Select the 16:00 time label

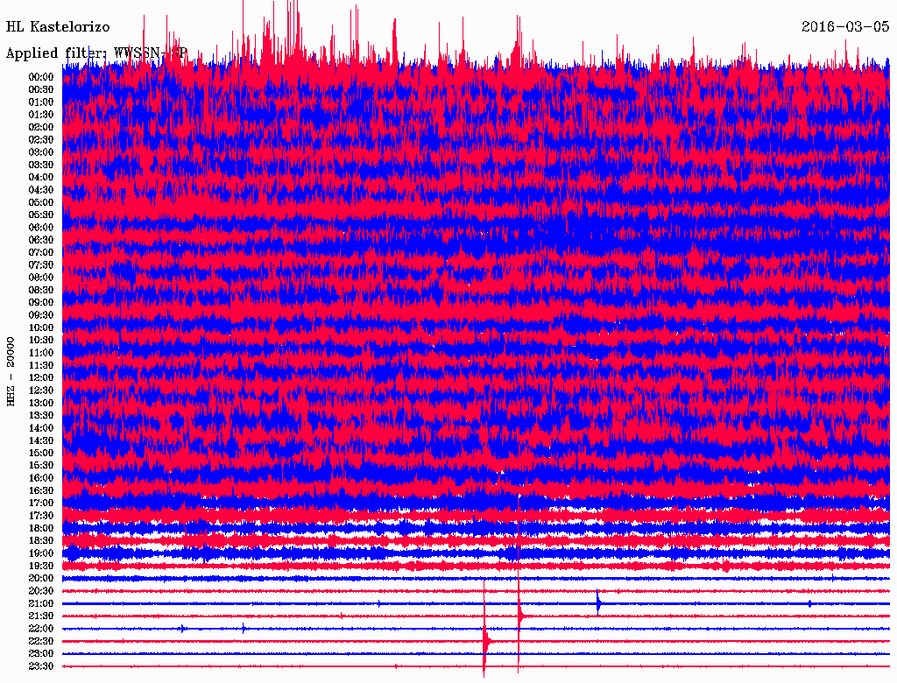point(41,478)
